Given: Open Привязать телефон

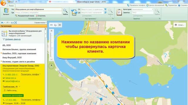Looking at the screenshot, I should pyautogui.click(x=136, y=5).
